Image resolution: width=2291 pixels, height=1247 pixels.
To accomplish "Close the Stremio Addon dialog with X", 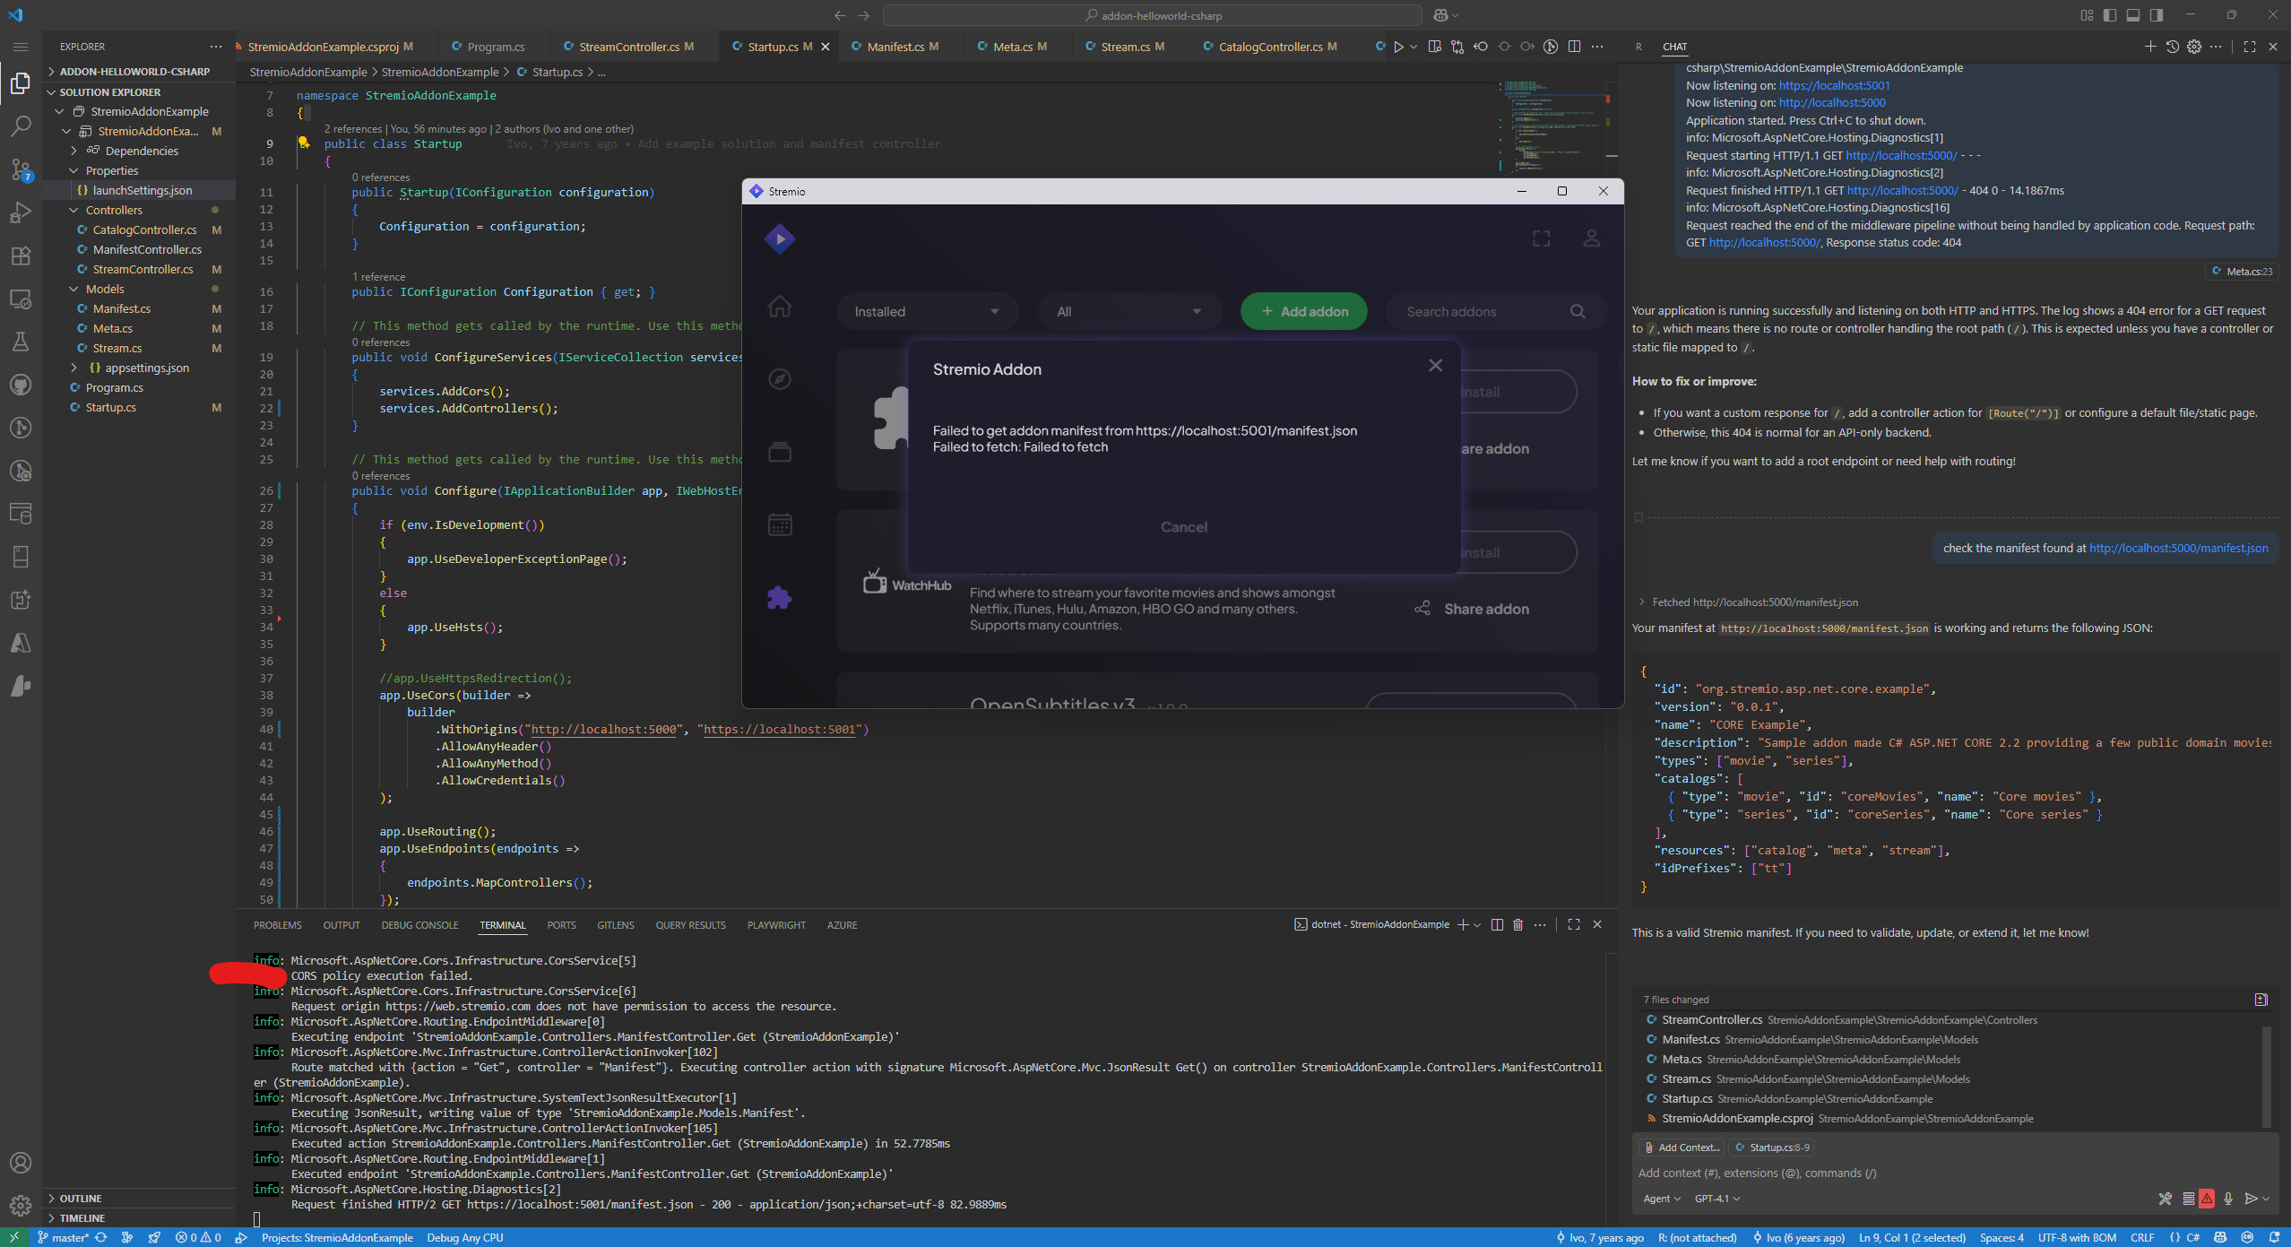I will tap(1435, 365).
